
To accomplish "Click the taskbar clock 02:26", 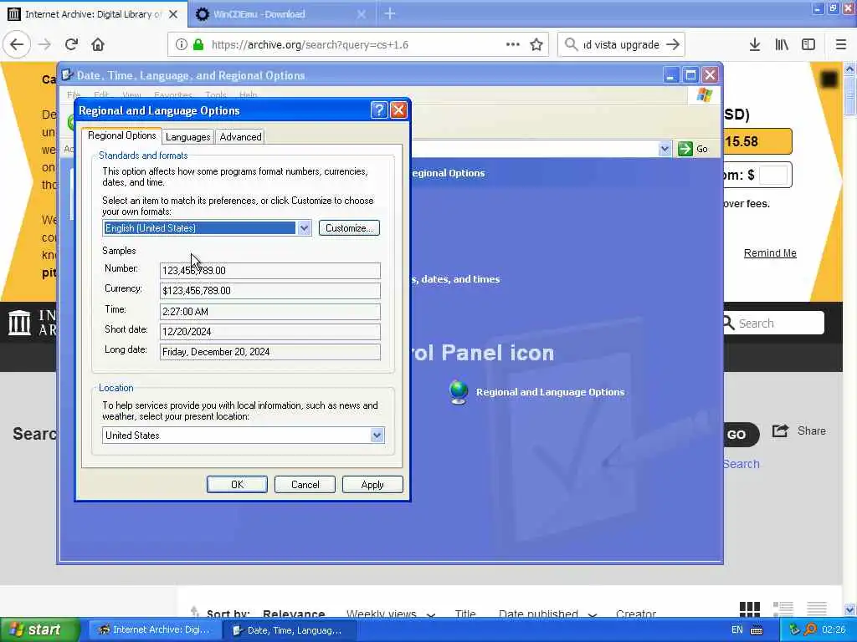I will point(834,630).
